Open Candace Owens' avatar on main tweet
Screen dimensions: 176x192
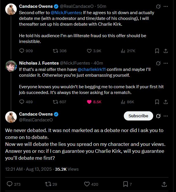click(x=11, y=116)
